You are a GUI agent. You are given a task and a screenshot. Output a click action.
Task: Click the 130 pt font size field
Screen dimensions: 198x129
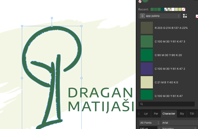[x=148, y=128]
